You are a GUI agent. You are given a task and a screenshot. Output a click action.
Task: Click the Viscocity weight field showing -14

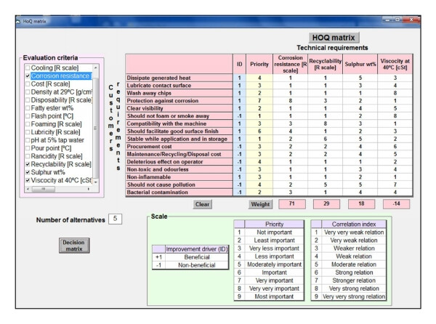pyautogui.click(x=396, y=204)
